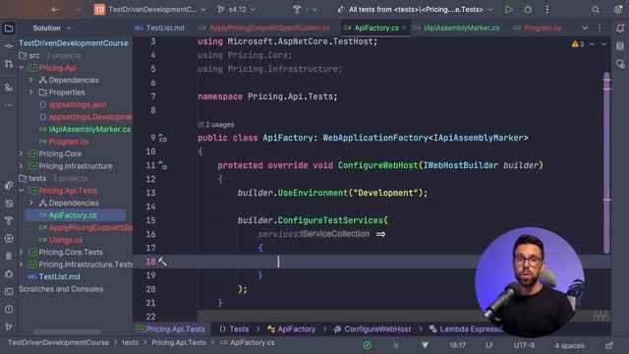
Task: Click UTF-8 encoding in status bar
Action: click(x=524, y=345)
